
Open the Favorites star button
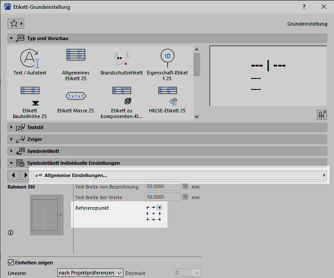point(16,23)
